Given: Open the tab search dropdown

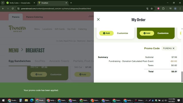Looking at the screenshot, I should point(3,3).
